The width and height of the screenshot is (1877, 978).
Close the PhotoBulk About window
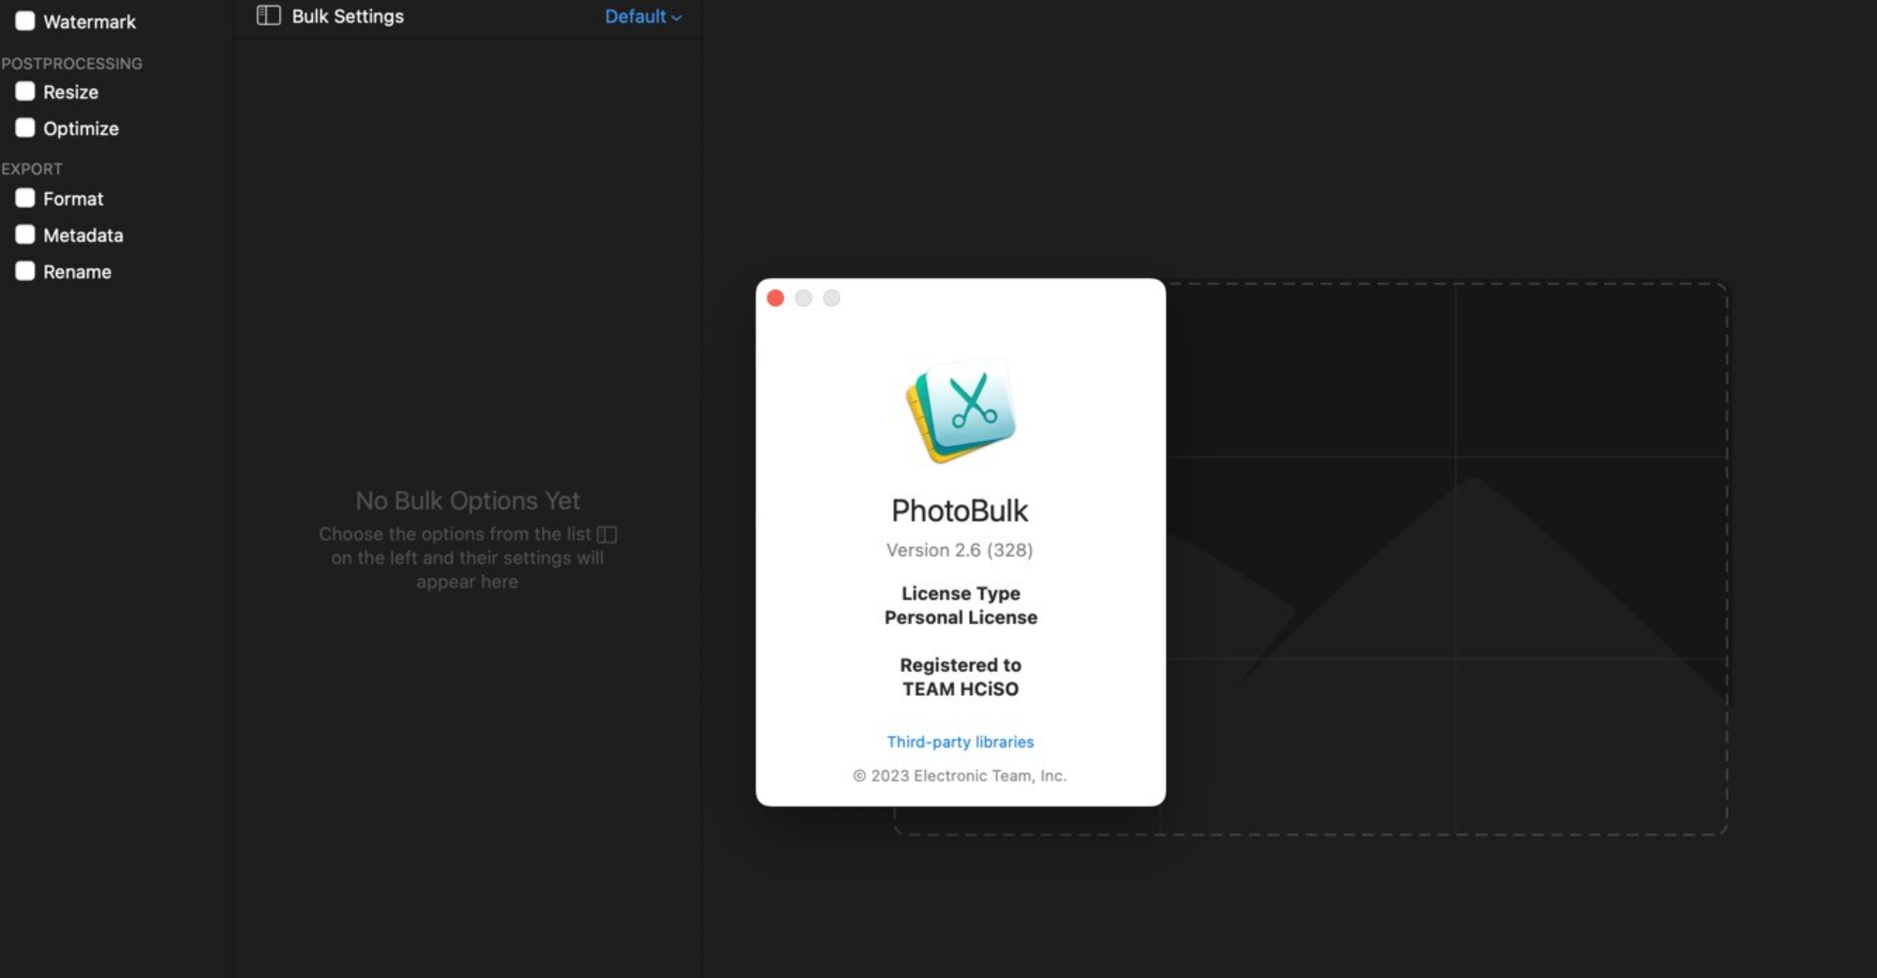point(775,298)
